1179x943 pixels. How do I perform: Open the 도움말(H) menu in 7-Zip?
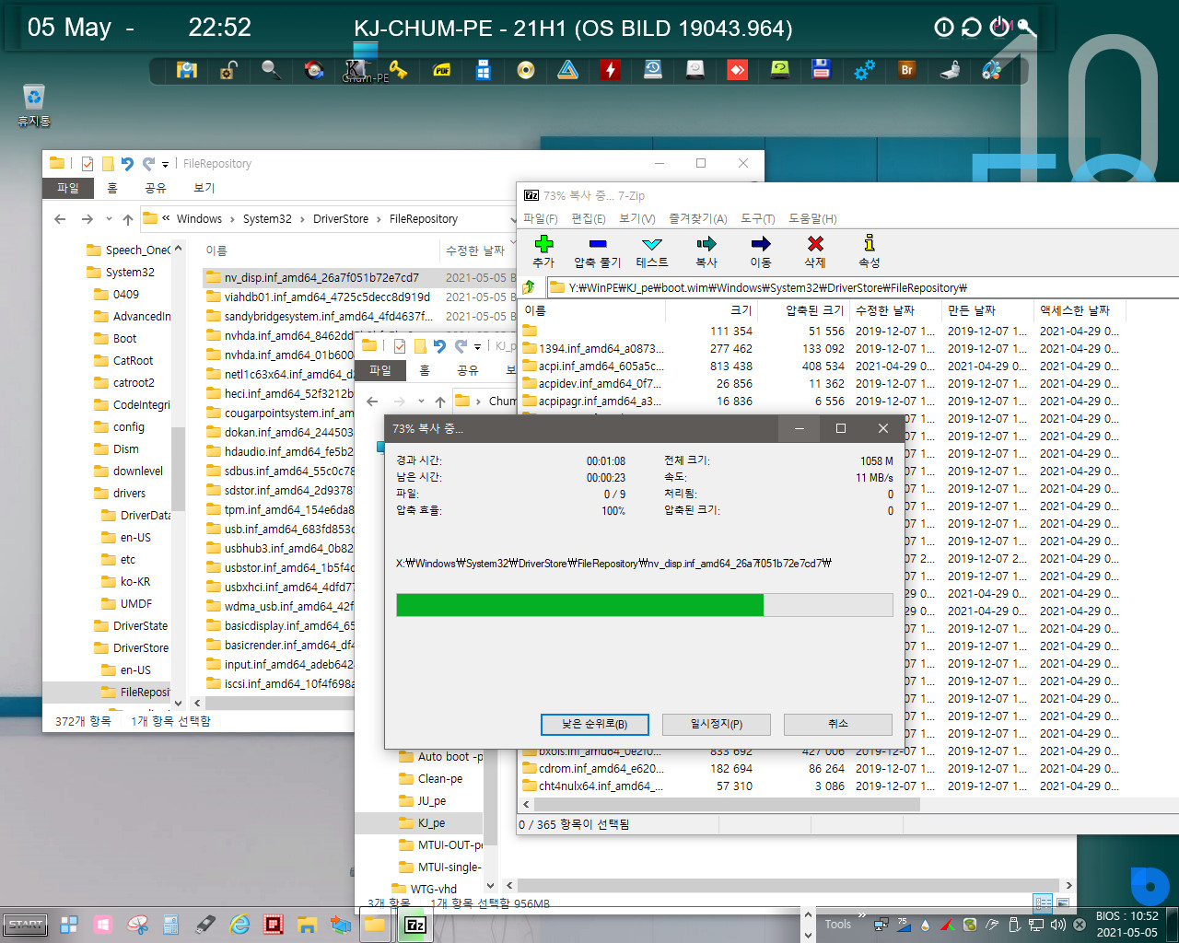pyautogui.click(x=812, y=218)
